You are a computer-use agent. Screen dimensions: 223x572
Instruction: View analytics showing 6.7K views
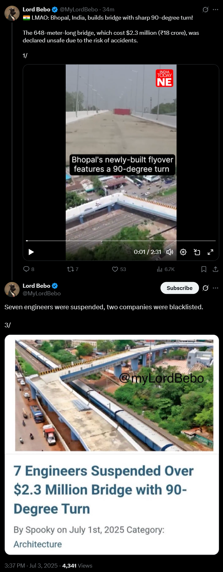(166, 269)
